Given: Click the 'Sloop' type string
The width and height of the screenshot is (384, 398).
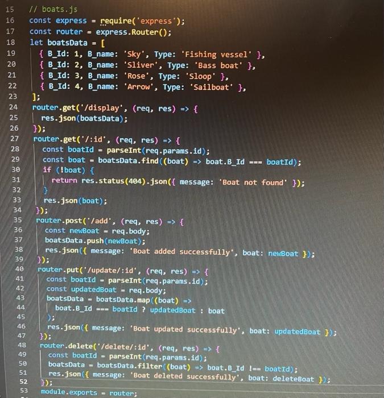Looking at the screenshot, I should coord(201,76).
